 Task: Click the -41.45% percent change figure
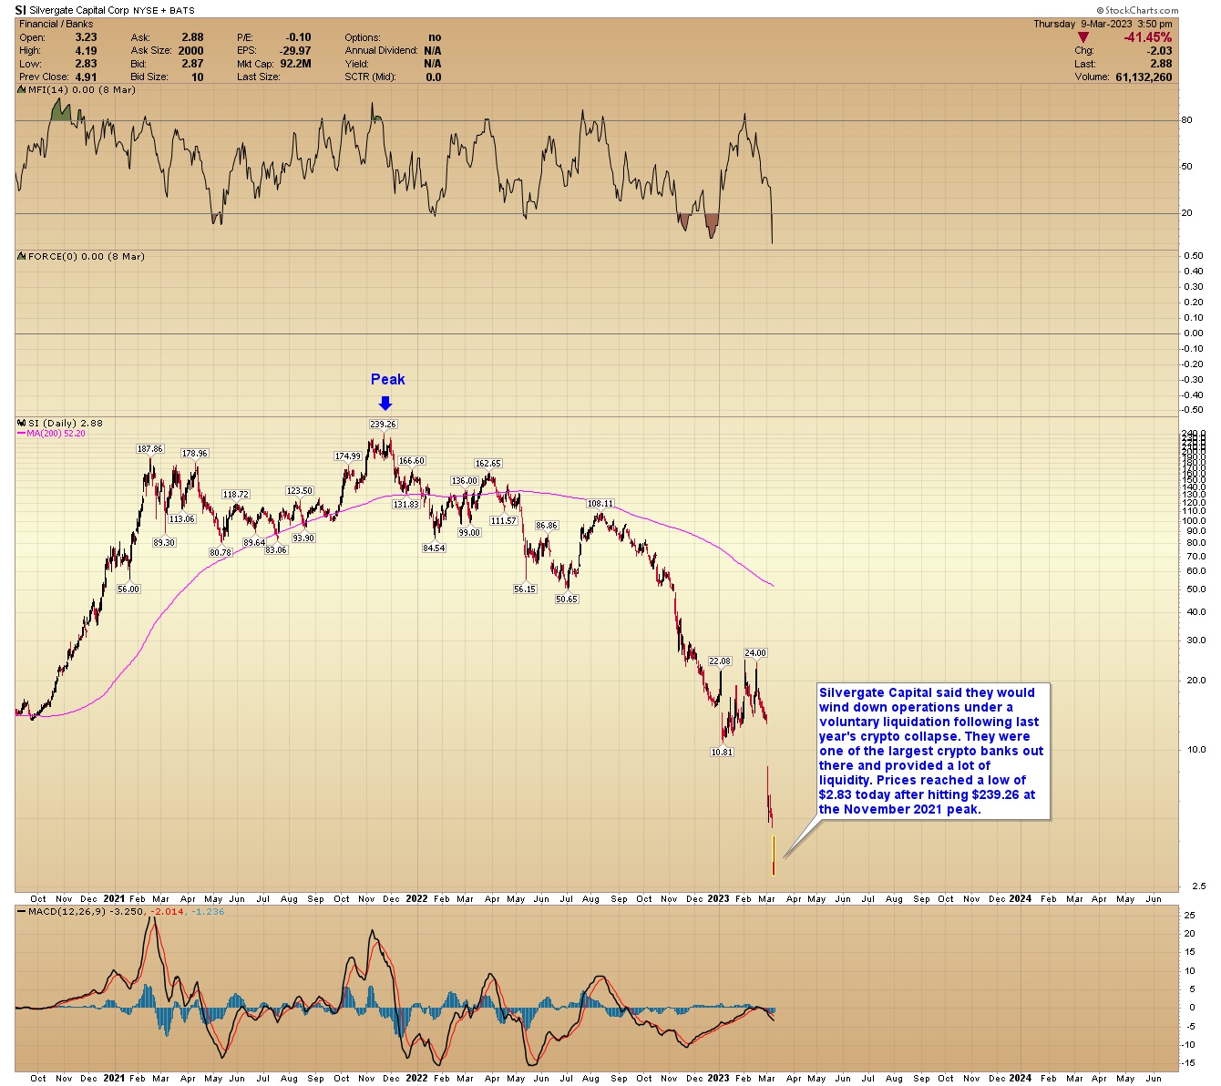pos(1147,37)
